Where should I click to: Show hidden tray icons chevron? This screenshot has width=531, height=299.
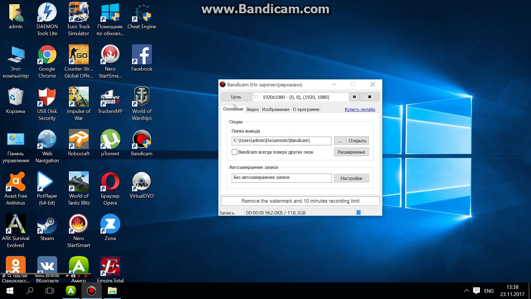click(466, 291)
